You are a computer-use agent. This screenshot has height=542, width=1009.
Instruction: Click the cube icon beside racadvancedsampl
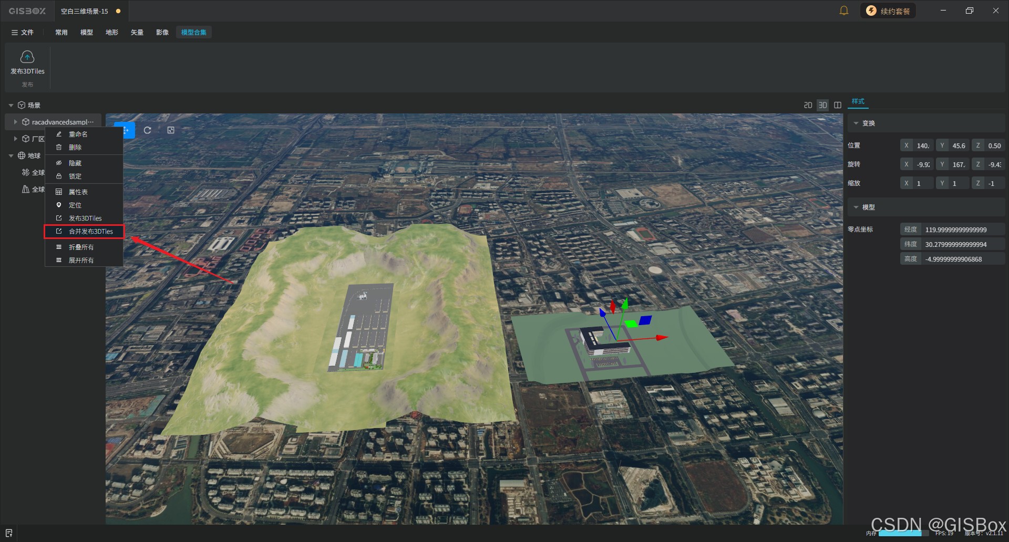(25, 122)
